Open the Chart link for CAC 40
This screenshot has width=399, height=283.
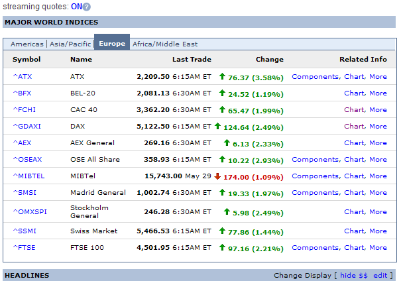(x=354, y=110)
